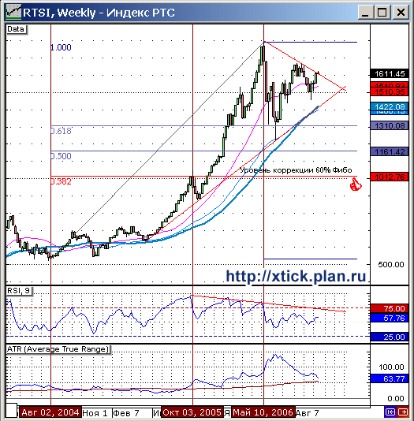Viewport: 414px width, 421px height.
Task: Click the RSI 75.00 overbought level tag
Action: (x=390, y=308)
